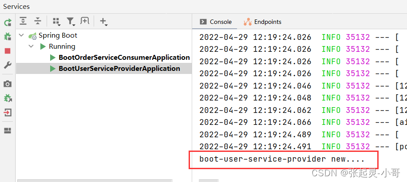Collapse the Running node
Viewport: 407px width, 182px height.
[x=31, y=46]
